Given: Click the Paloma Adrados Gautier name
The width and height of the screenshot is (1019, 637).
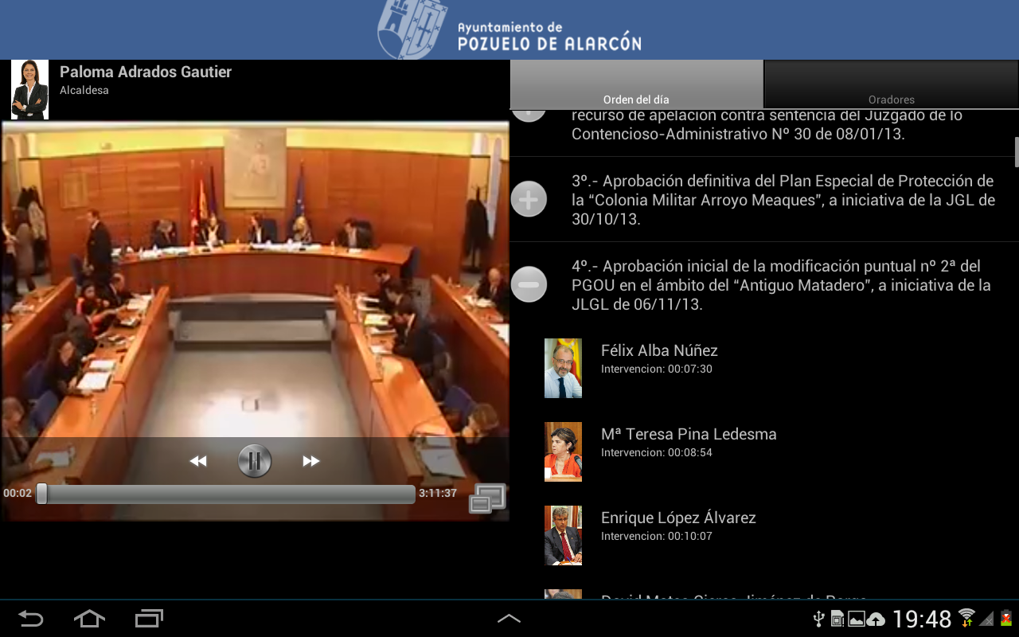Looking at the screenshot, I should [x=146, y=72].
